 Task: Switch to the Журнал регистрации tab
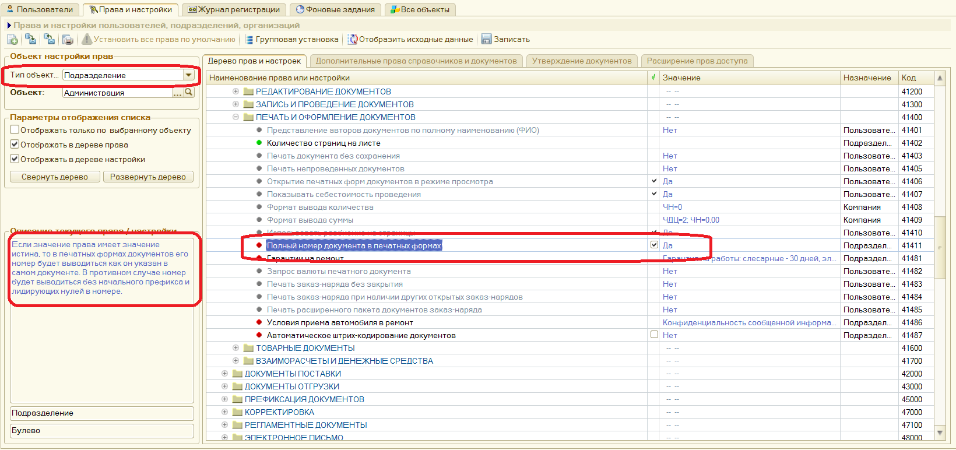point(233,9)
